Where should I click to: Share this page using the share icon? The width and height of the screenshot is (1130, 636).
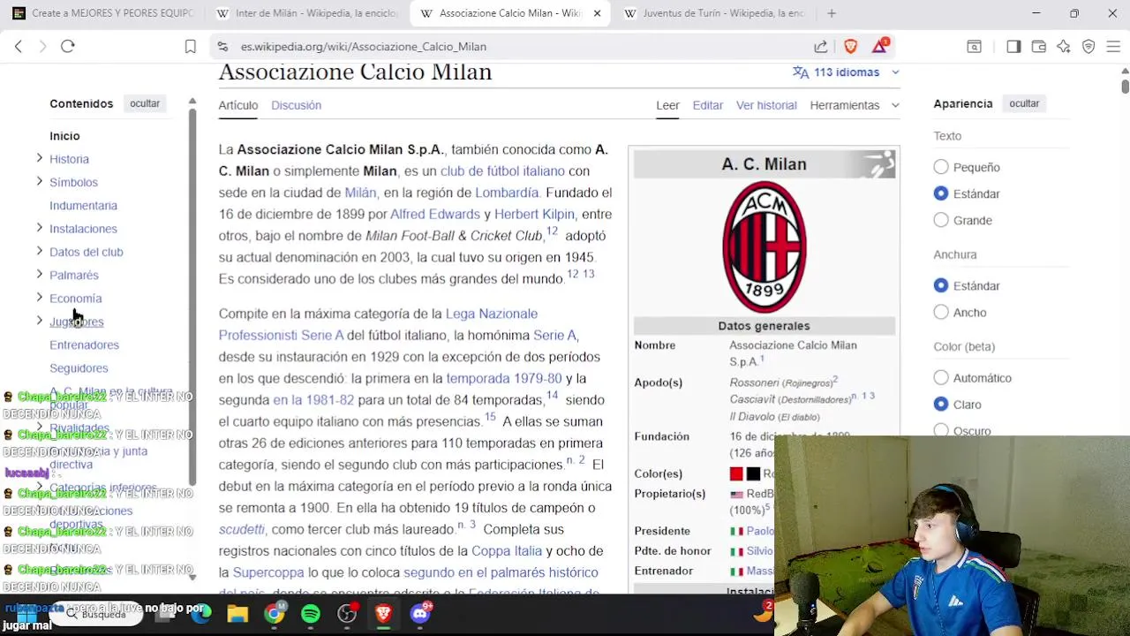(x=821, y=47)
